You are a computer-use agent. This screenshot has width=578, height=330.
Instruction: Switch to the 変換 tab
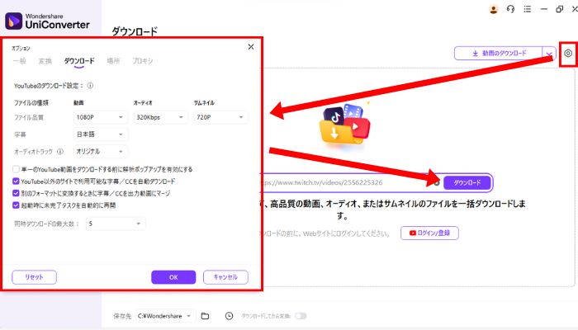45,61
